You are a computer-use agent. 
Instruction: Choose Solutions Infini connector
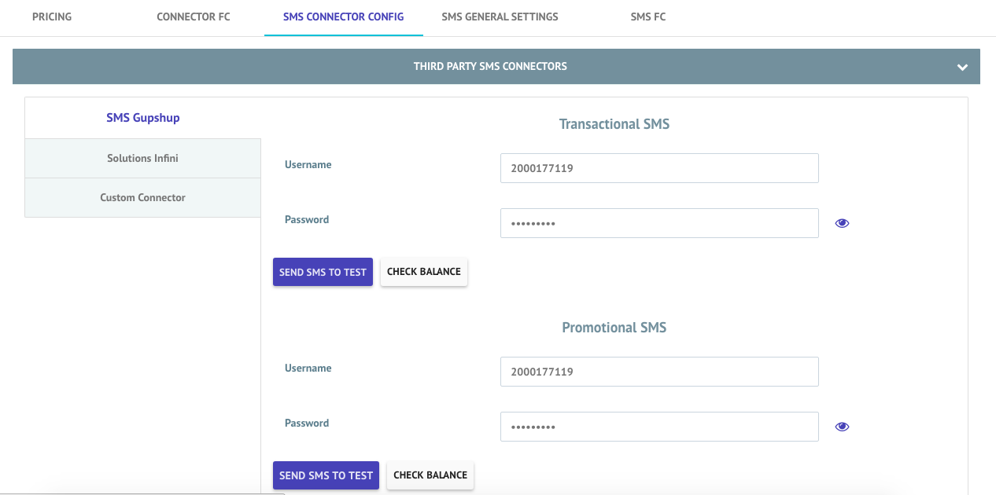click(x=143, y=158)
